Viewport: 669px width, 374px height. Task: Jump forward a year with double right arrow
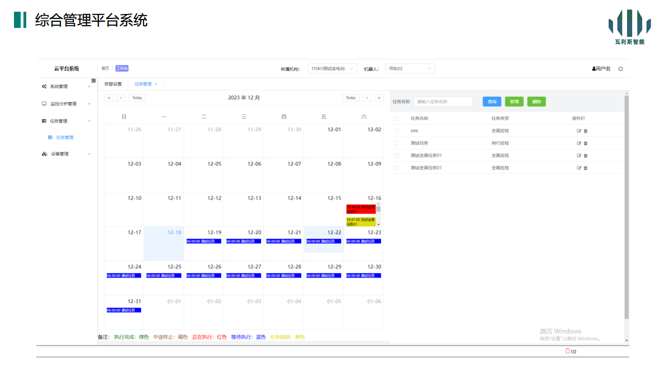pos(379,98)
